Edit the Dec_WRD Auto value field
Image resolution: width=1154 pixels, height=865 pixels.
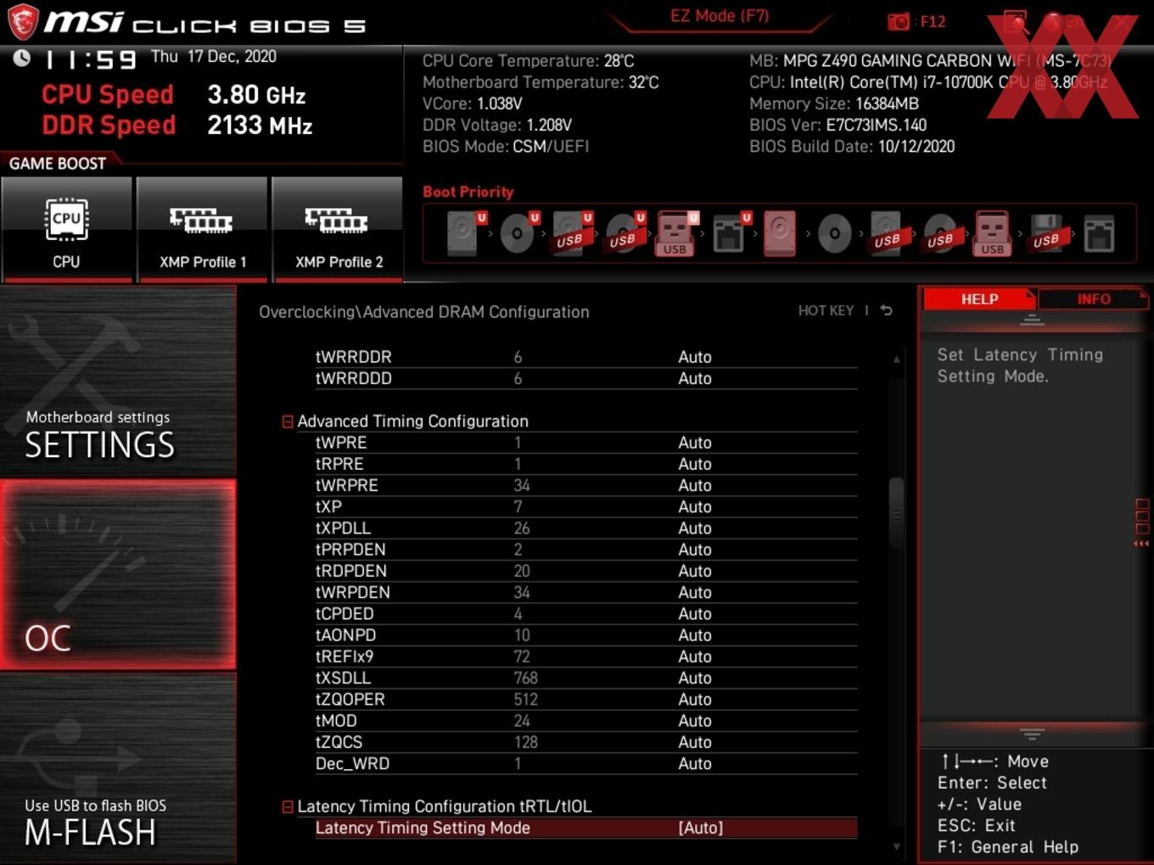pyautogui.click(x=695, y=763)
